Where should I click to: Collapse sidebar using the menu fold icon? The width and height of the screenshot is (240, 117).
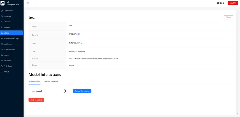point(28,3)
